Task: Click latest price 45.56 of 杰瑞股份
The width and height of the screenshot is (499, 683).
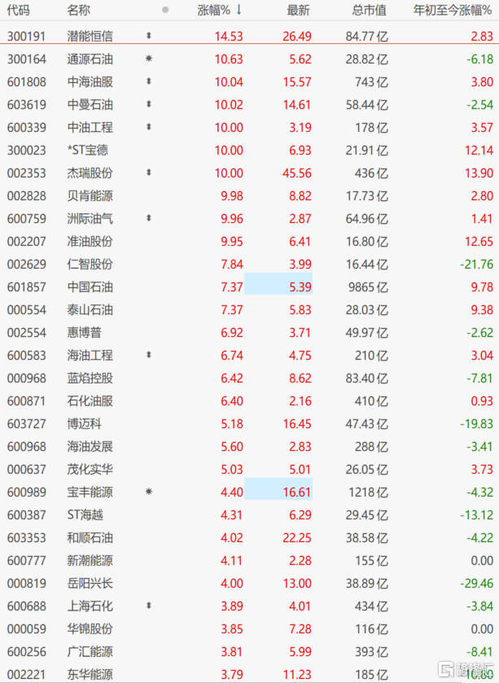Action: pos(297,173)
